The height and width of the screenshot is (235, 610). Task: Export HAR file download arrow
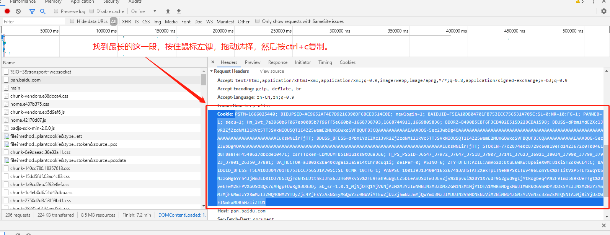pyautogui.click(x=179, y=11)
